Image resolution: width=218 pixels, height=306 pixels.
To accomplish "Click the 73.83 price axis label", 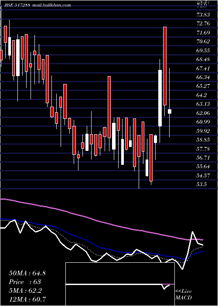I will (x=203, y=15).
